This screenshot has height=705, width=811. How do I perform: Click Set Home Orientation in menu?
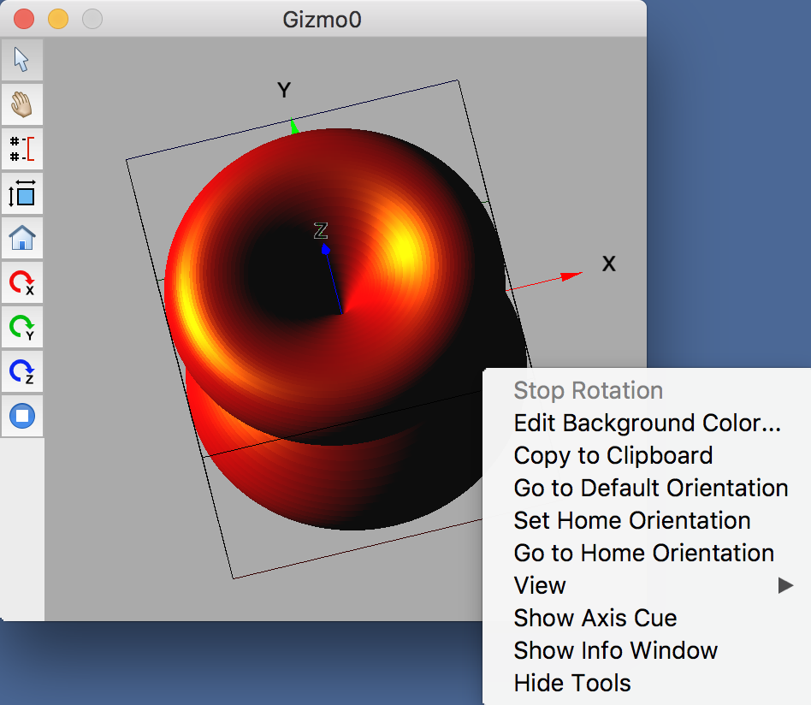point(631,521)
